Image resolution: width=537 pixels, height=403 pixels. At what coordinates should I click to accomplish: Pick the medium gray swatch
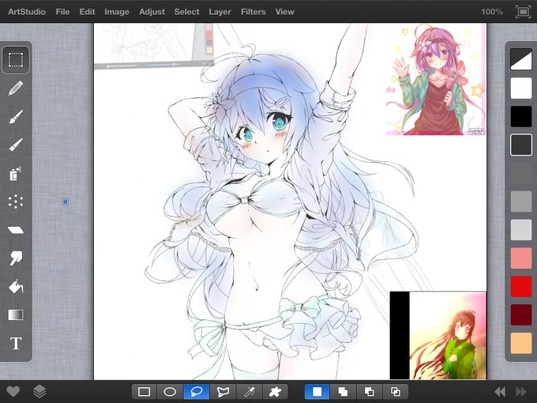pyautogui.click(x=521, y=201)
